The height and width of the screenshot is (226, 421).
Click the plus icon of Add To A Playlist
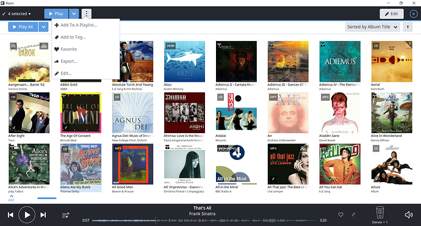click(56, 25)
